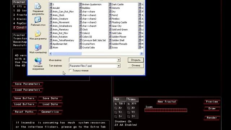Click the Cancel (Отмена) dialog button
The width and height of the screenshot is (231, 130).
point(136,65)
